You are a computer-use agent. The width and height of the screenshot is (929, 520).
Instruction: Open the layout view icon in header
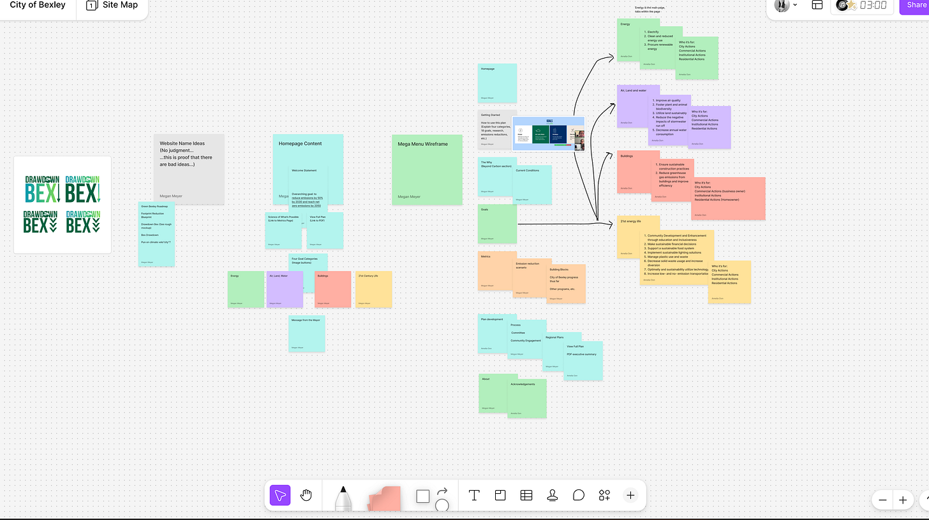pyautogui.click(x=817, y=5)
